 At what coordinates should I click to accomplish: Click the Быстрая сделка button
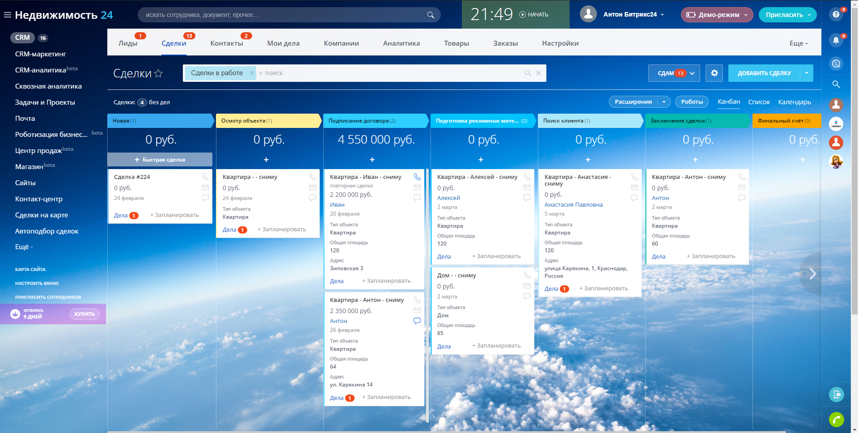(160, 160)
